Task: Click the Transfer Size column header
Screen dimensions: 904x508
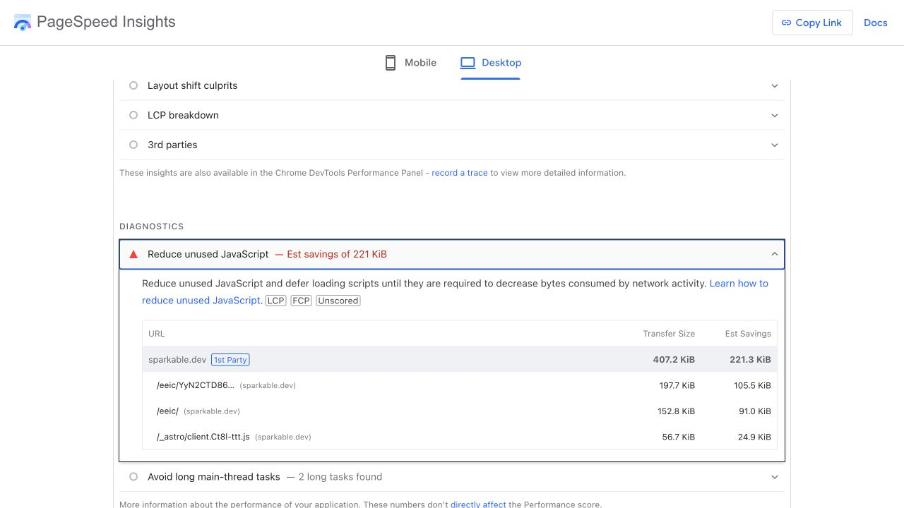Action: (669, 334)
